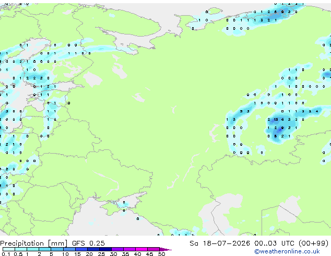Click the '13' precipitation value on the map
Viewport: 331px width, 256px height.
click(276, 120)
